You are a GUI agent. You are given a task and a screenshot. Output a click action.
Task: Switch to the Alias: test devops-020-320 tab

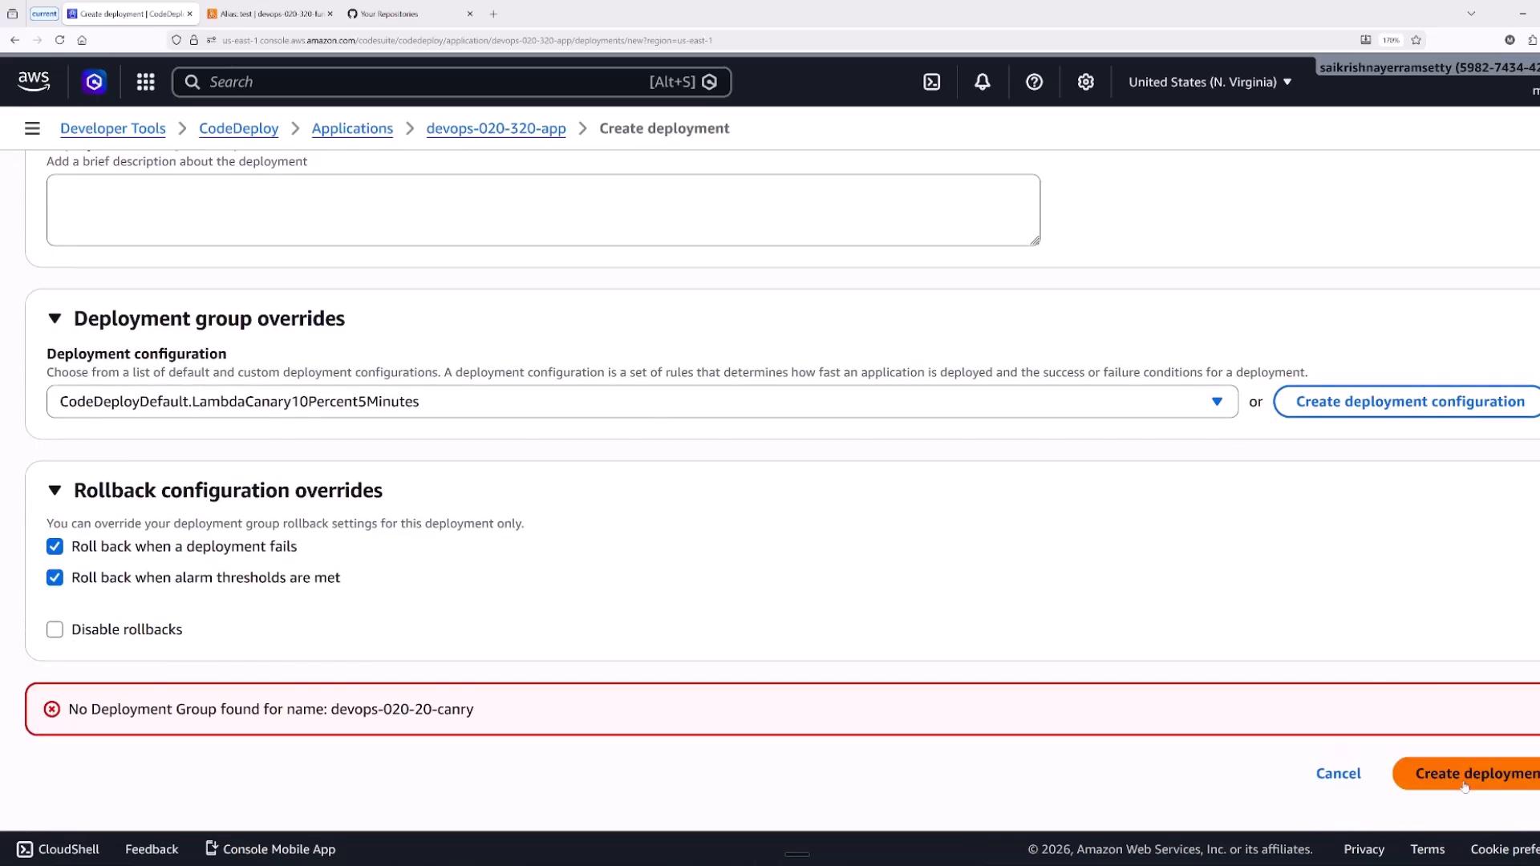point(269,14)
